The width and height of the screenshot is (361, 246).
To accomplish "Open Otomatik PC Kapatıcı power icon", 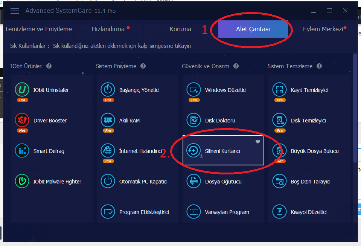I will [x=108, y=181].
